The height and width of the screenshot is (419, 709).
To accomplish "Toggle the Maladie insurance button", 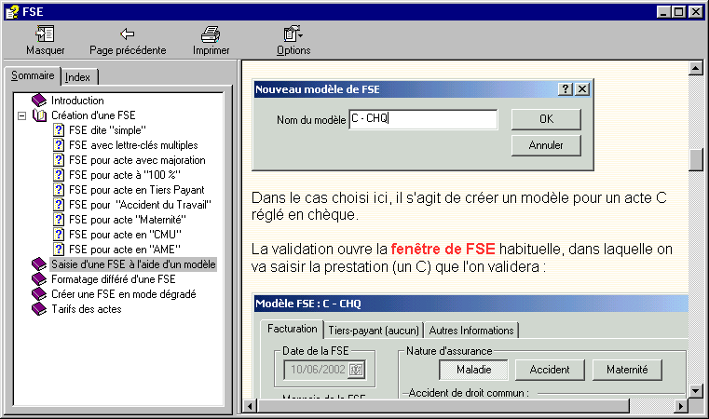I will tap(473, 370).
